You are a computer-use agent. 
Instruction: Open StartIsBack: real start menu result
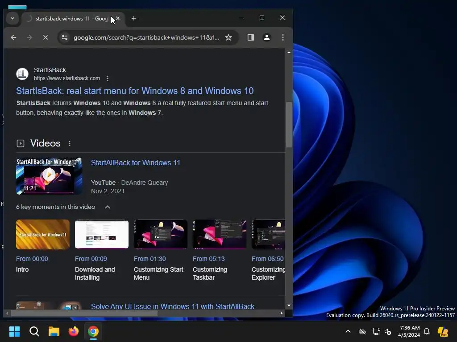(x=135, y=91)
